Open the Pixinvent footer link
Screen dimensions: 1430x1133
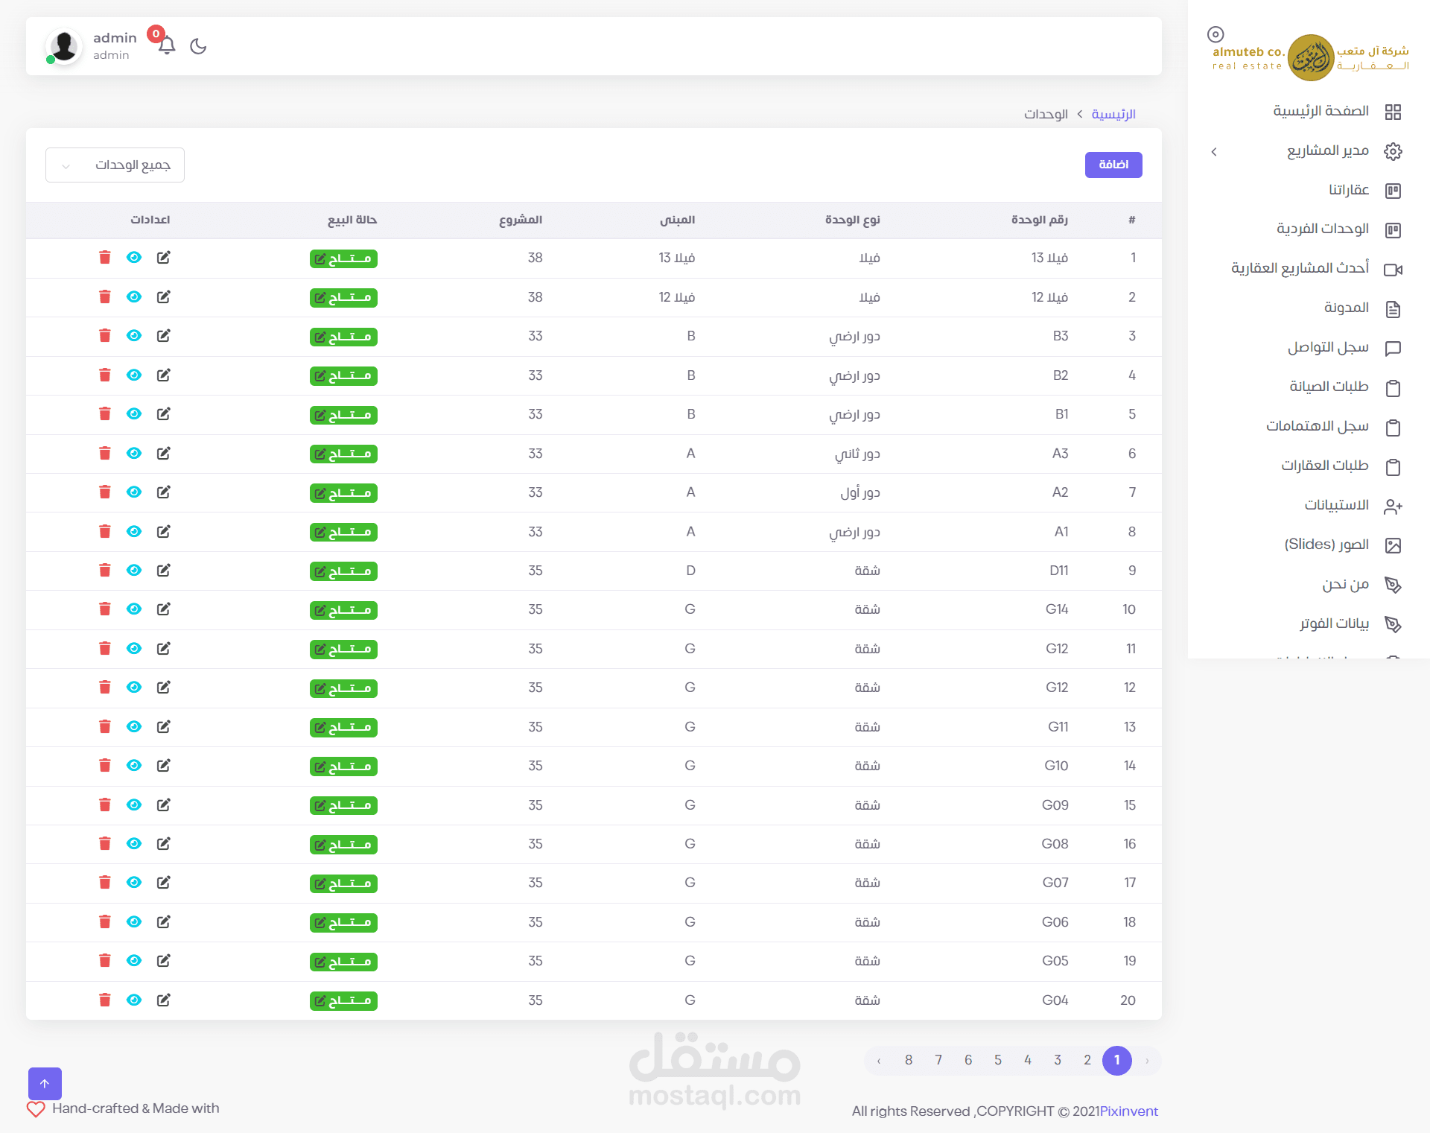(1128, 1111)
